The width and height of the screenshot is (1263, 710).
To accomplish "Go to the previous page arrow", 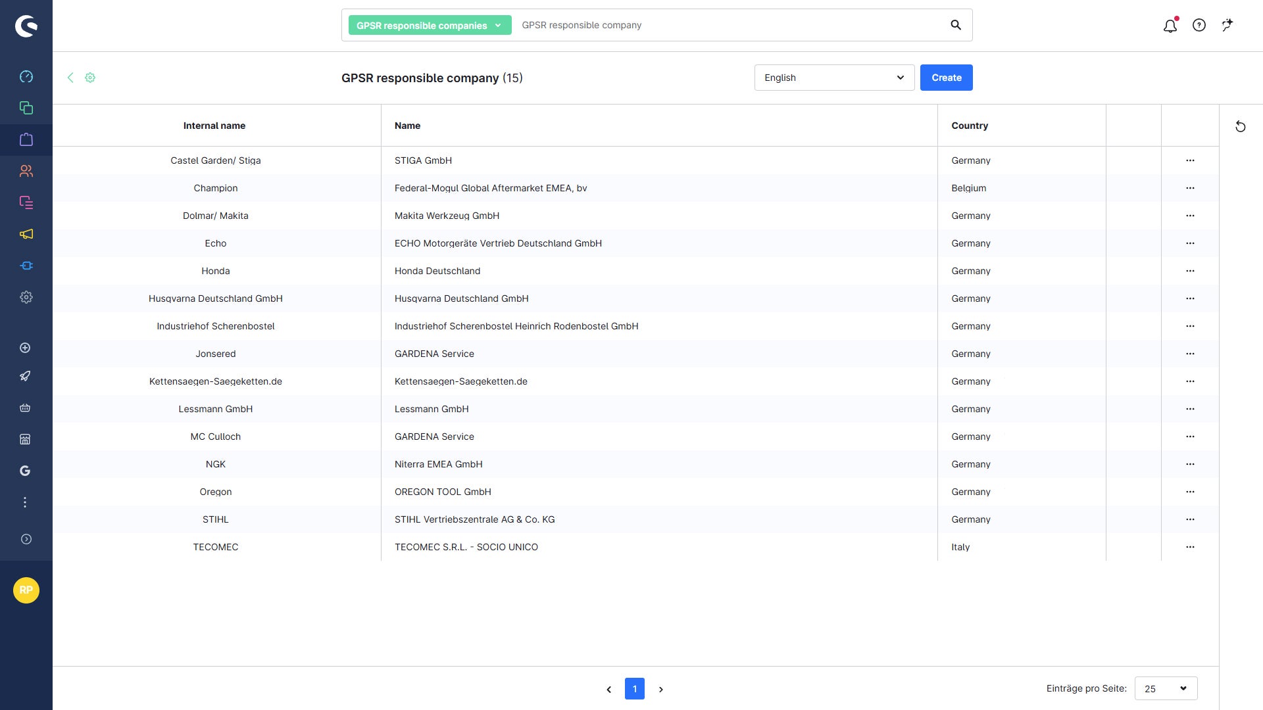I will point(608,689).
